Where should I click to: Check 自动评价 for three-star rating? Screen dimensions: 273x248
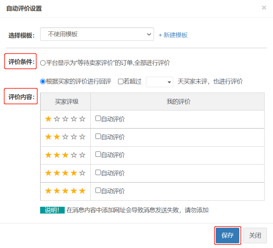tap(98, 154)
